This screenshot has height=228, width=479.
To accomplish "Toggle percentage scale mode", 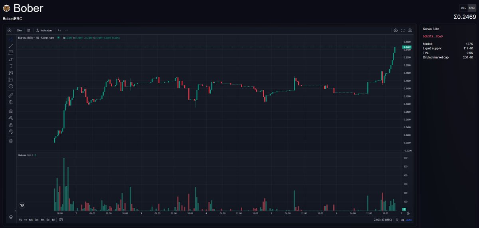I will coord(397,220).
